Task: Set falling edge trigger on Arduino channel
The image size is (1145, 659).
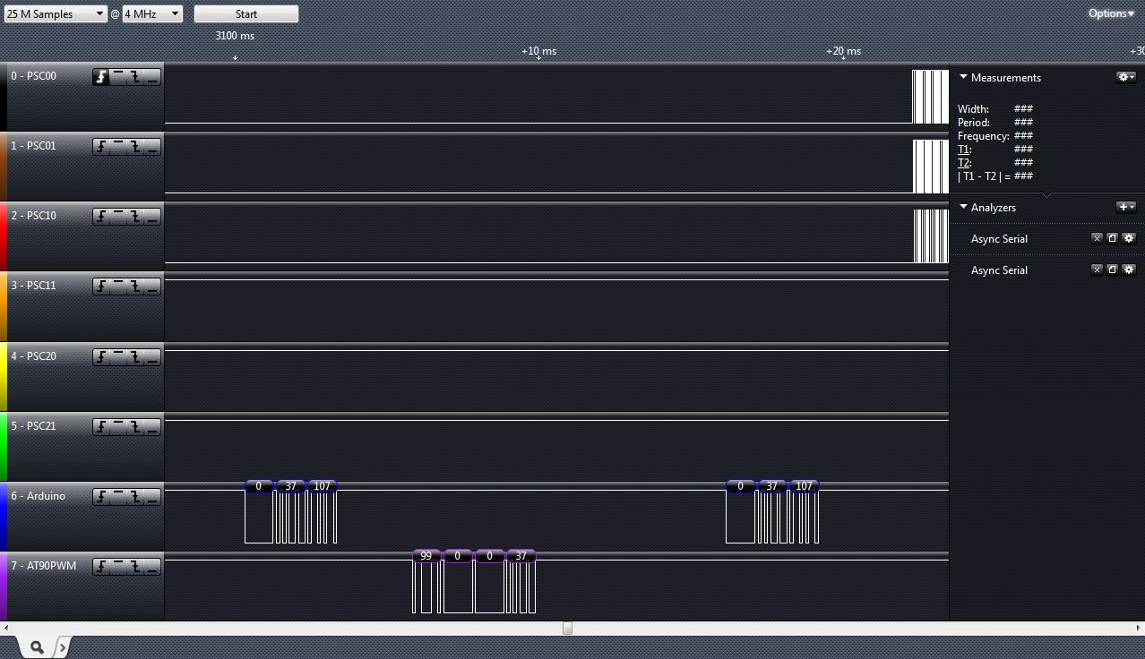Action: pyautogui.click(x=135, y=496)
